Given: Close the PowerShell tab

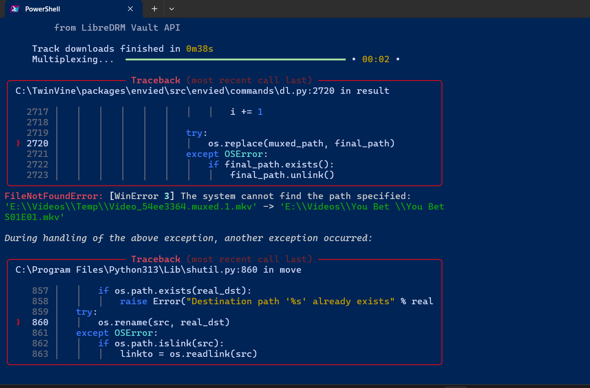Looking at the screenshot, I should 131,9.
